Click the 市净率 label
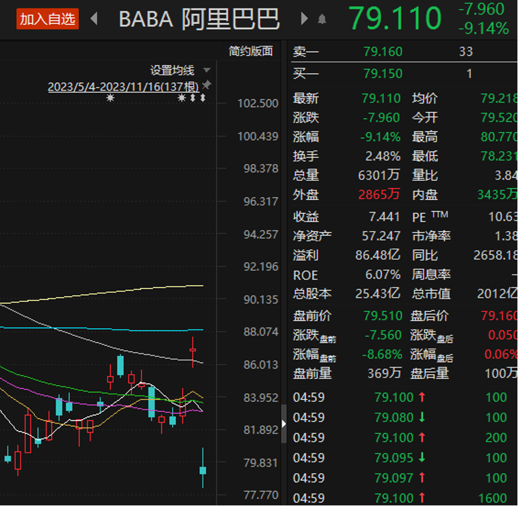The width and height of the screenshot is (518, 506). 431,236
